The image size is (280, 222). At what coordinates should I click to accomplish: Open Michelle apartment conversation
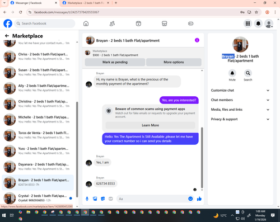38,120
